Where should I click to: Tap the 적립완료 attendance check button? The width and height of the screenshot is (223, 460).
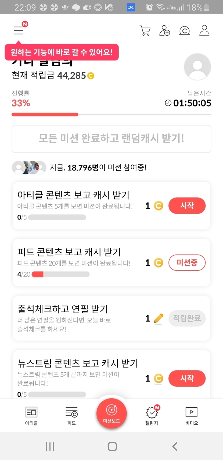[187, 318]
